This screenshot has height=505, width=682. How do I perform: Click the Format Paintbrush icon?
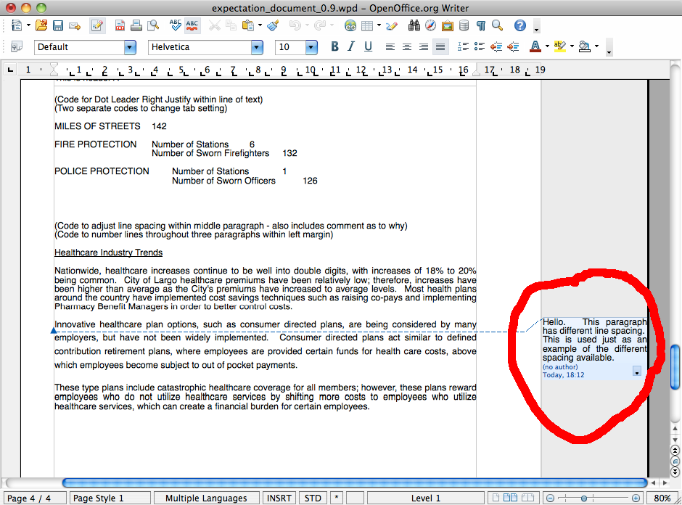tap(273, 26)
